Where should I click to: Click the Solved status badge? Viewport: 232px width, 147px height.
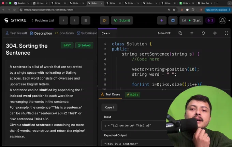tap(84, 45)
